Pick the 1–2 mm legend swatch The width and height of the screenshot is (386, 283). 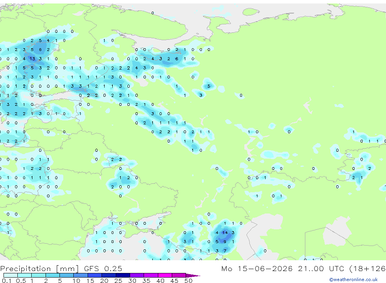39,275
